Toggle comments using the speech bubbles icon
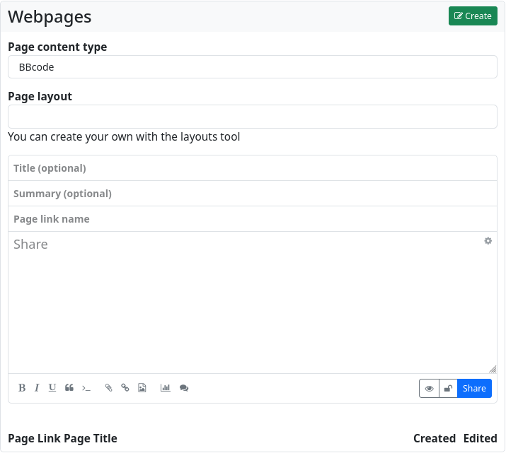Screen dimensions: 506x453 coord(184,388)
